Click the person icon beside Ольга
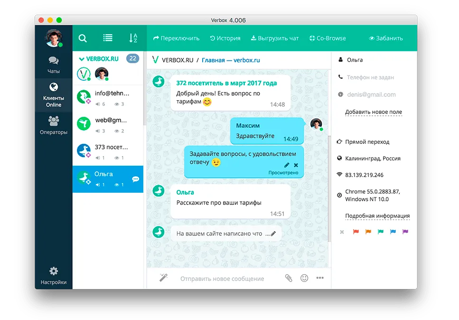 (340, 60)
